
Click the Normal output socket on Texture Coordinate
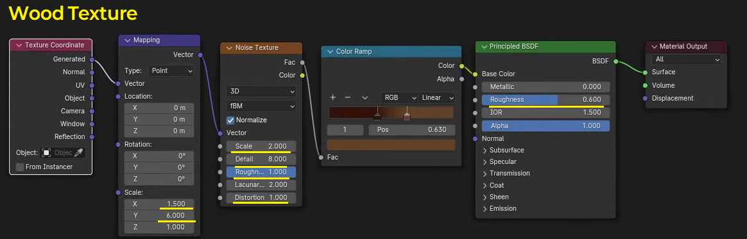pyautogui.click(x=92, y=72)
